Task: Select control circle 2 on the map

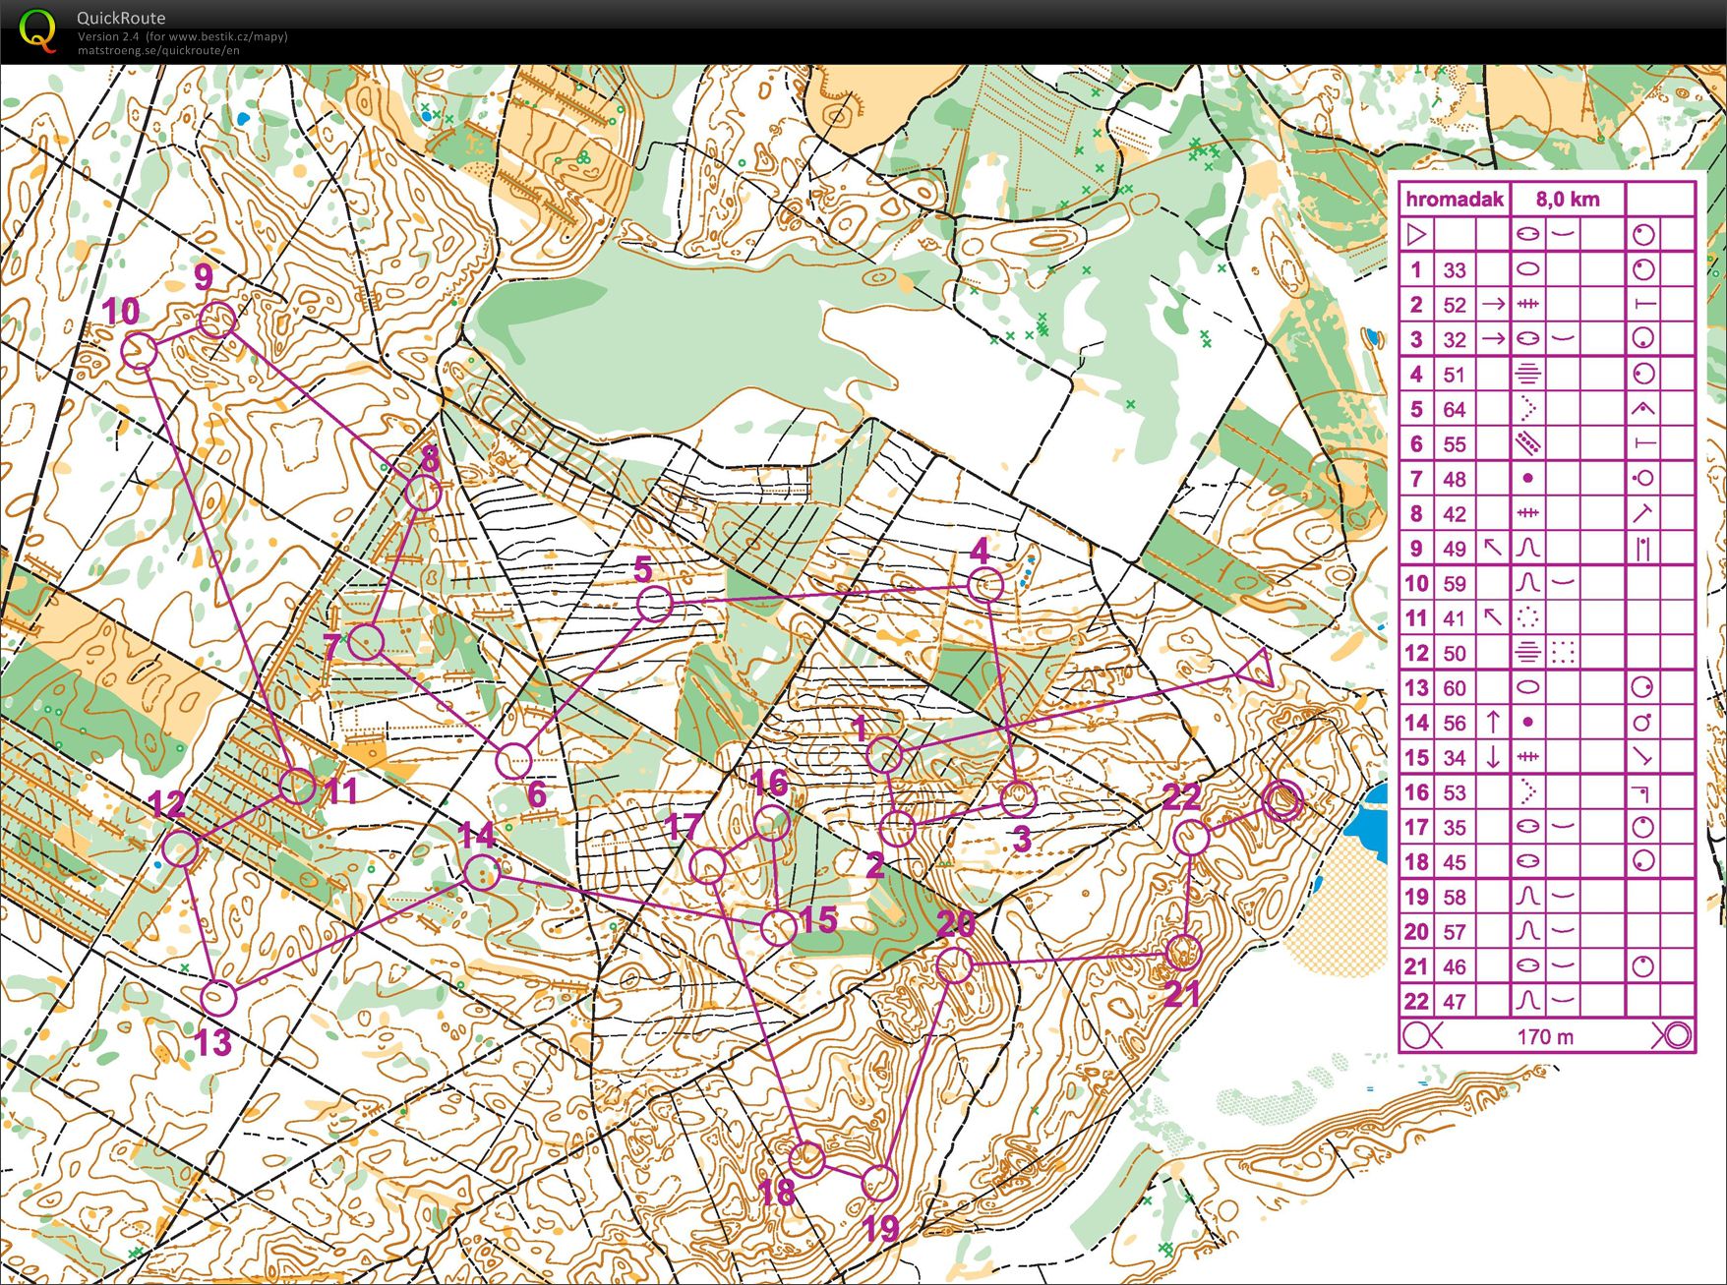Action: coord(897,829)
